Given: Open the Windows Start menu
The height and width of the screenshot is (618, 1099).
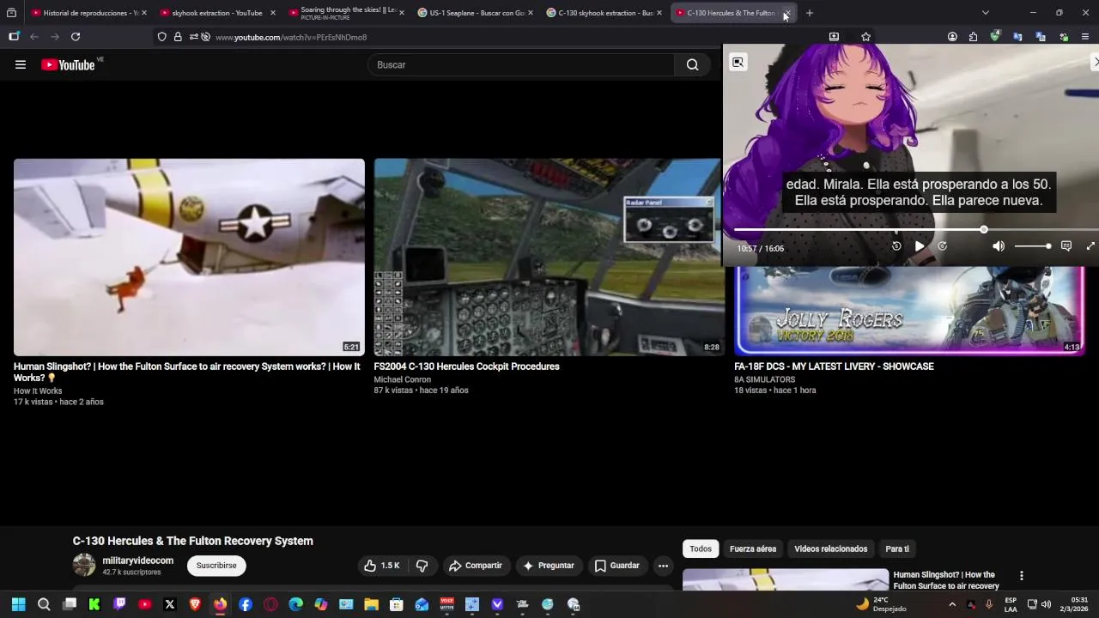Looking at the screenshot, I should 18,604.
